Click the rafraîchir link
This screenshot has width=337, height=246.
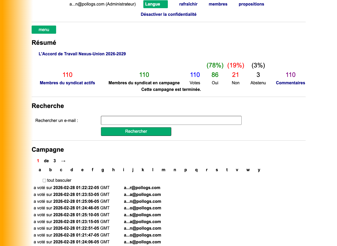coord(188,4)
